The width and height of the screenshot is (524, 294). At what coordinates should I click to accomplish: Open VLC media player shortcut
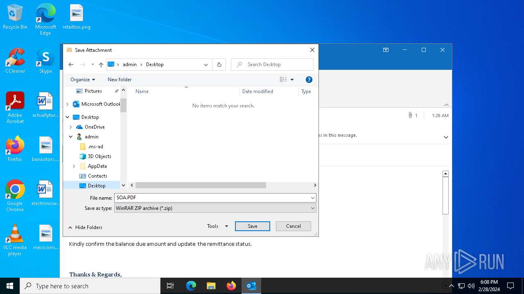[15, 240]
